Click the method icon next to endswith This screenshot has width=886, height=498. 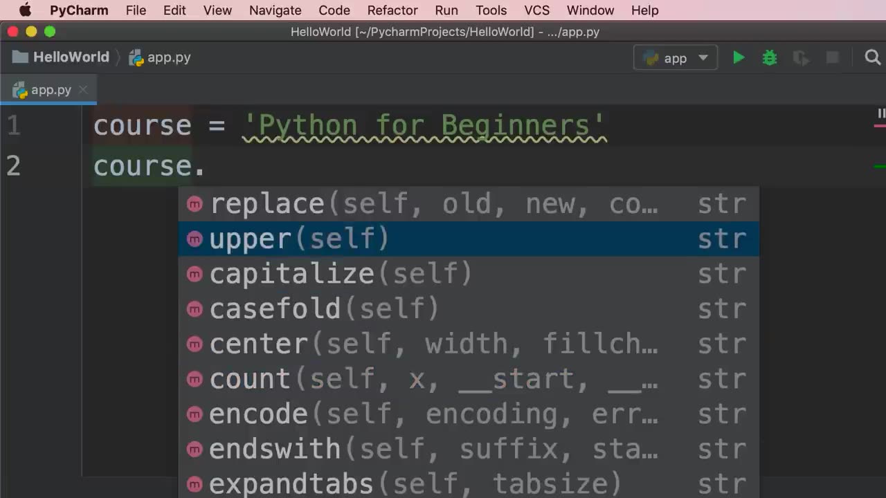tap(195, 450)
